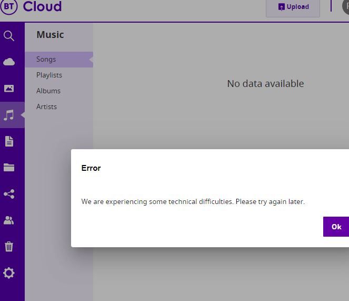This screenshot has height=301, width=349.
Task: Open the profile avatar at top right
Action: coord(346,6)
